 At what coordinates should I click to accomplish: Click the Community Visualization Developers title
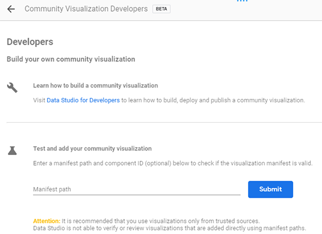point(86,9)
